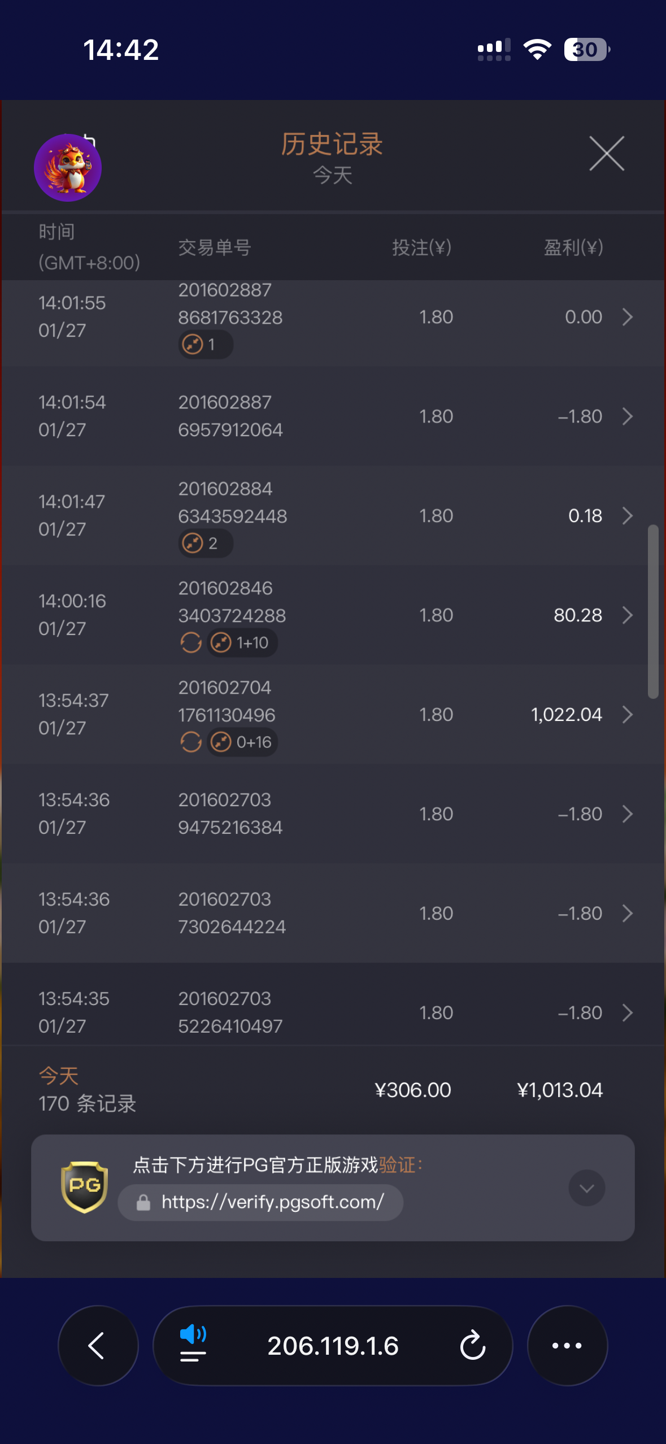Tap the respin icon on the 80.28 record
Viewport: 666px width, 1444px height.
click(x=191, y=642)
